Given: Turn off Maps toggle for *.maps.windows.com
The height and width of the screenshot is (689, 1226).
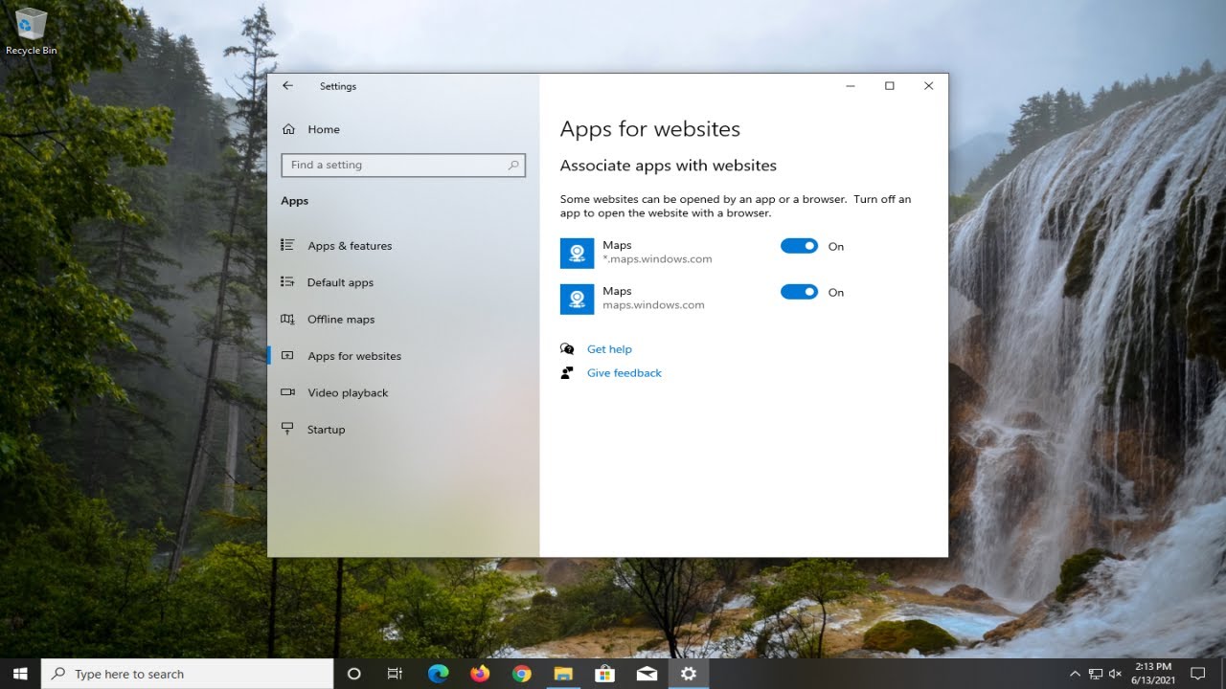Looking at the screenshot, I should coord(799,246).
